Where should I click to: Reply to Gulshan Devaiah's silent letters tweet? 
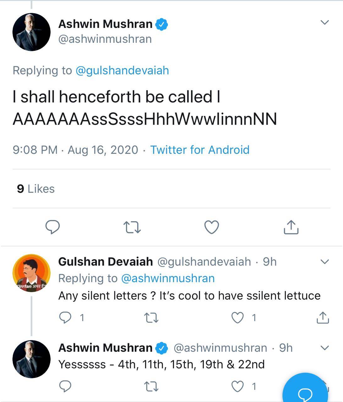[x=65, y=318]
